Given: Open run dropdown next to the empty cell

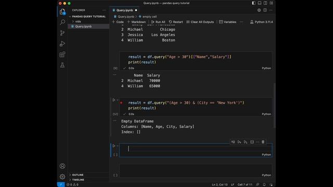Looking at the screenshot, I should (118, 146).
